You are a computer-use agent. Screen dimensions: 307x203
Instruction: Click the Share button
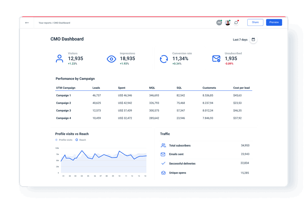click(x=255, y=22)
